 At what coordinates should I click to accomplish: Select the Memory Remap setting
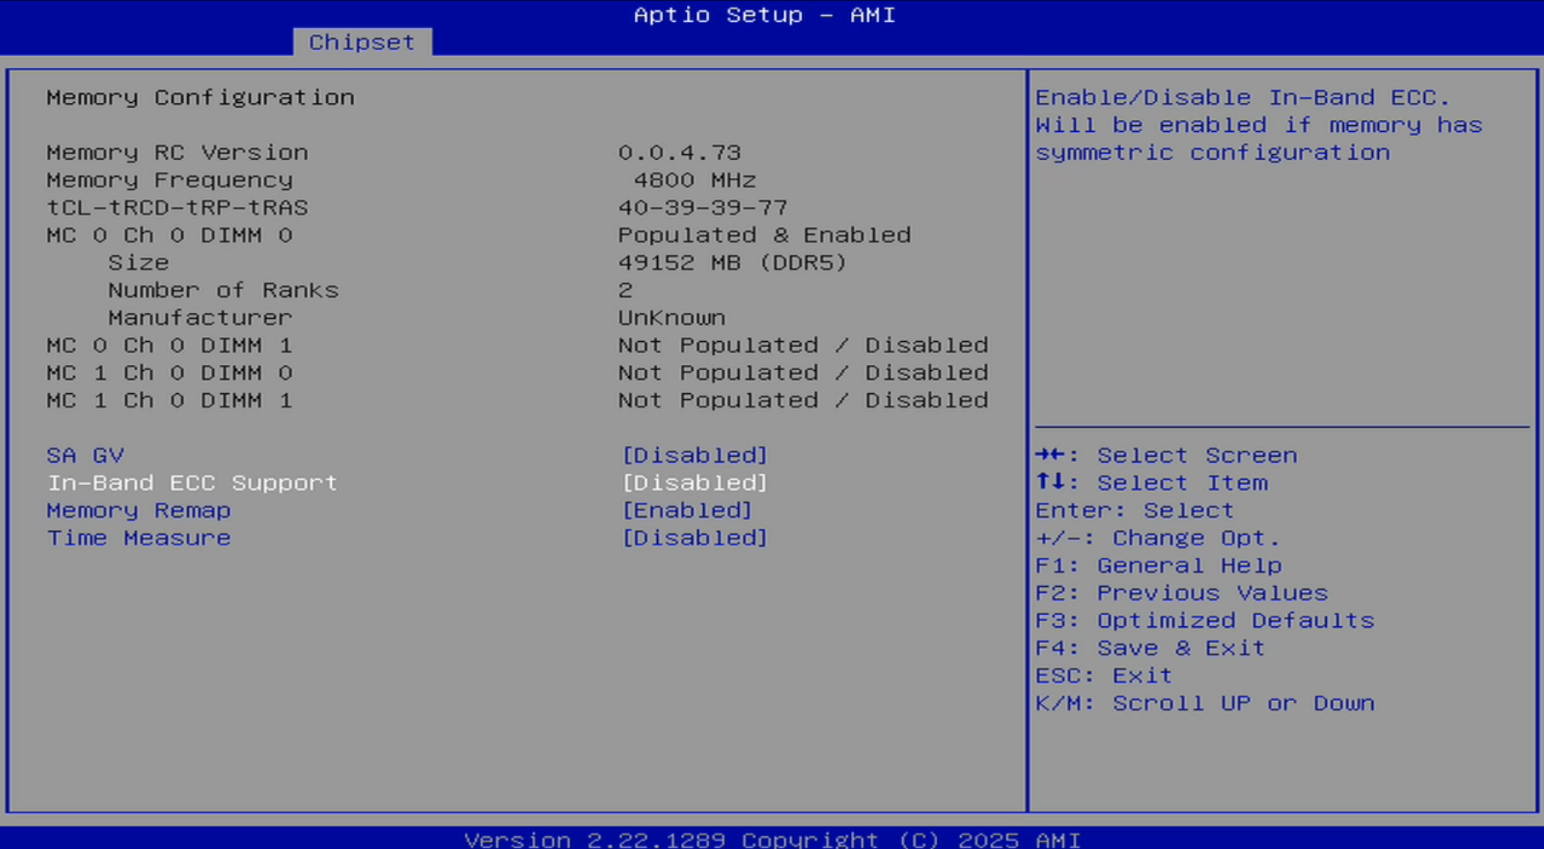coord(139,510)
